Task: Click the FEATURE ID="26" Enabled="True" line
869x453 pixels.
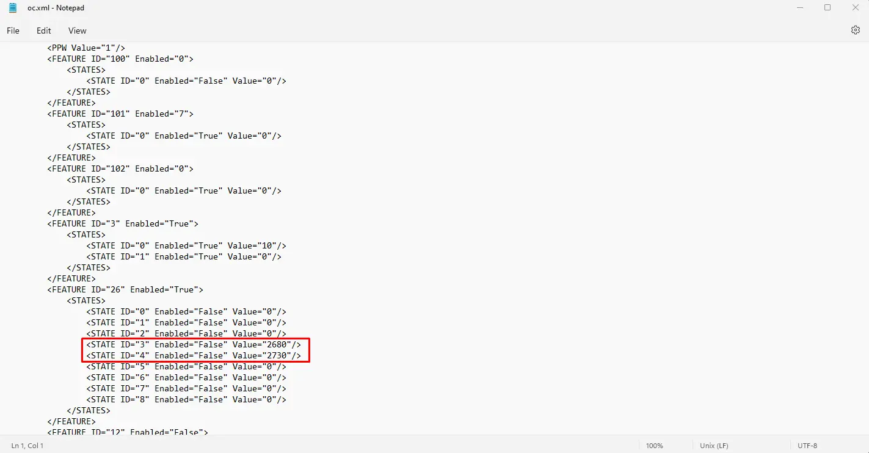Action: [125, 289]
